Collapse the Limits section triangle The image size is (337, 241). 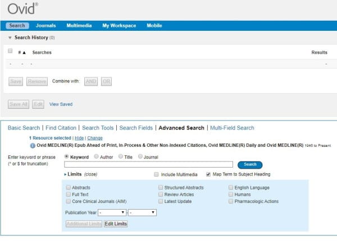pyautogui.click(x=66, y=175)
